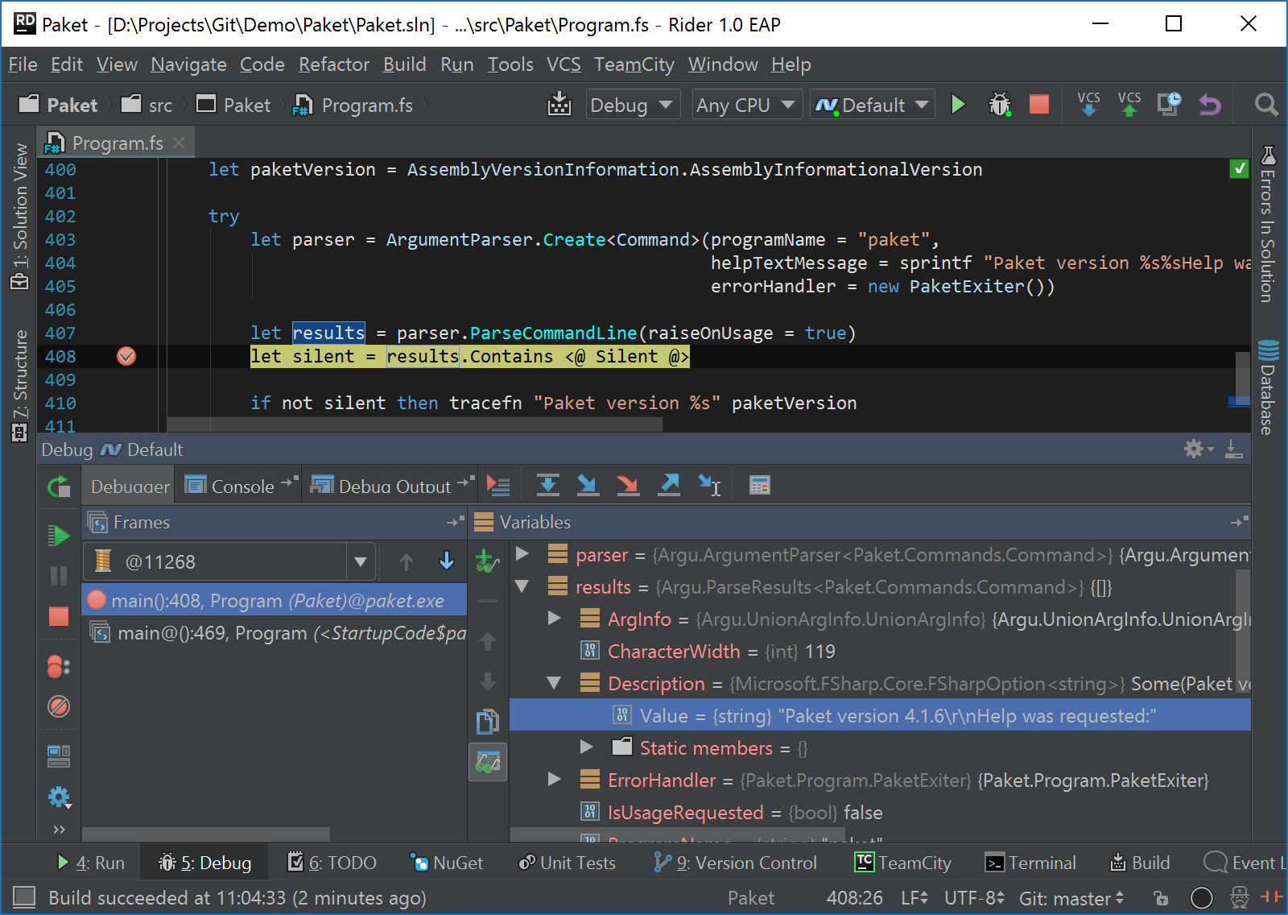Step Into with the blue diagonal arrow

point(588,485)
